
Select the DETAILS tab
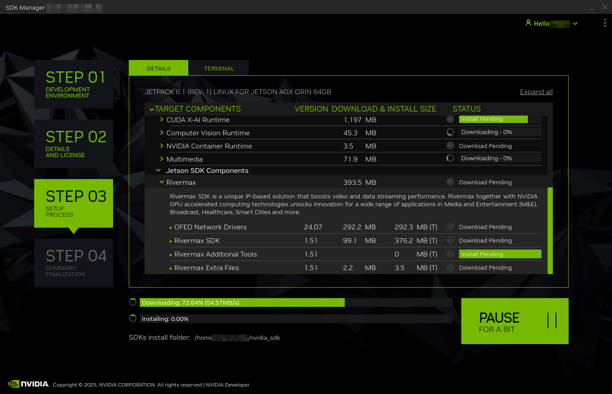pyautogui.click(x=159, y=68)
